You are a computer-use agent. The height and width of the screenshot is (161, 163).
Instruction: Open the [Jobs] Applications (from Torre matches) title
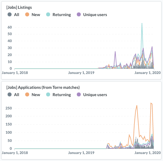coord(43,87)
